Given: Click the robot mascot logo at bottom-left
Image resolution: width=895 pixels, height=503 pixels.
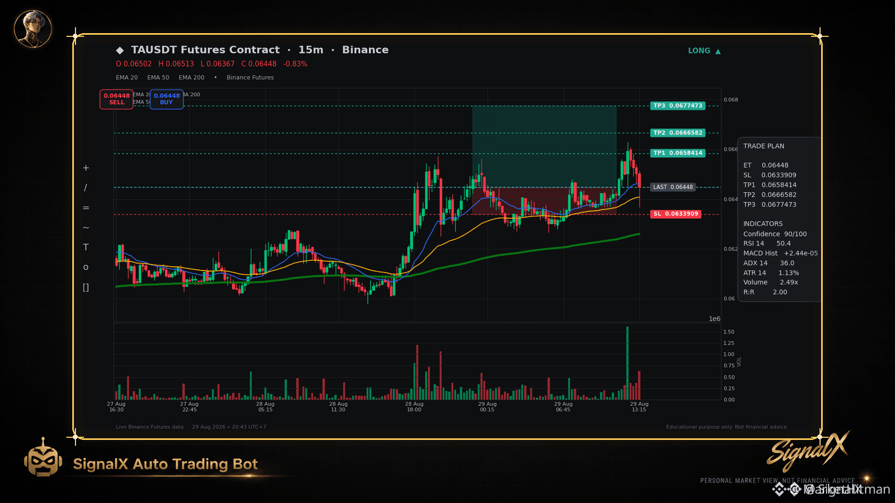Looking at the screenshot, I should click(43, 458).
